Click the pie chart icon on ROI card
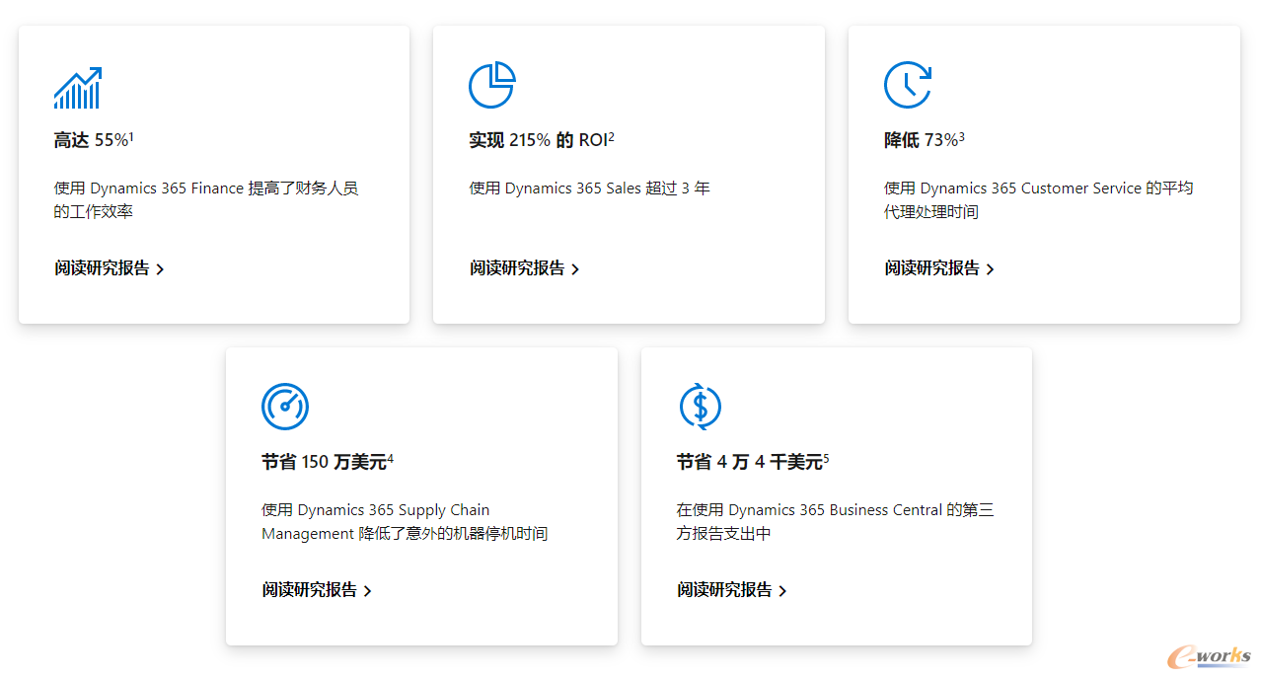 click(492, 85)
